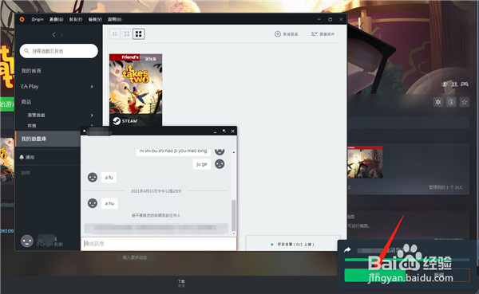Expand the browse games submenu chevron
479x294 pixels.
tap(92, 115)
